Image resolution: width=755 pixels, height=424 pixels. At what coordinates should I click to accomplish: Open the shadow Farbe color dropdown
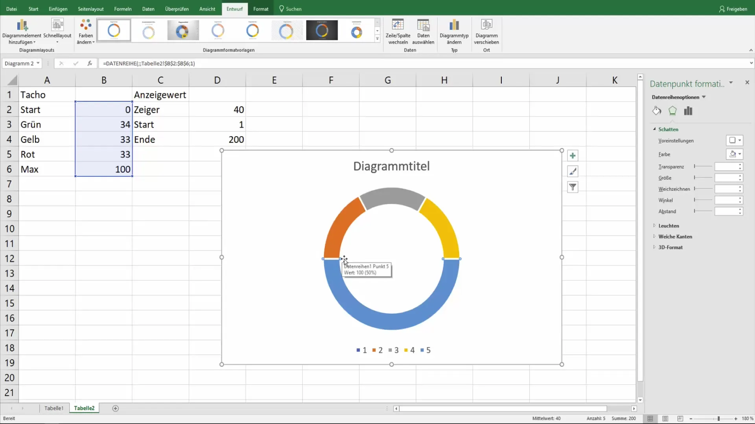[x=735, y=154]
